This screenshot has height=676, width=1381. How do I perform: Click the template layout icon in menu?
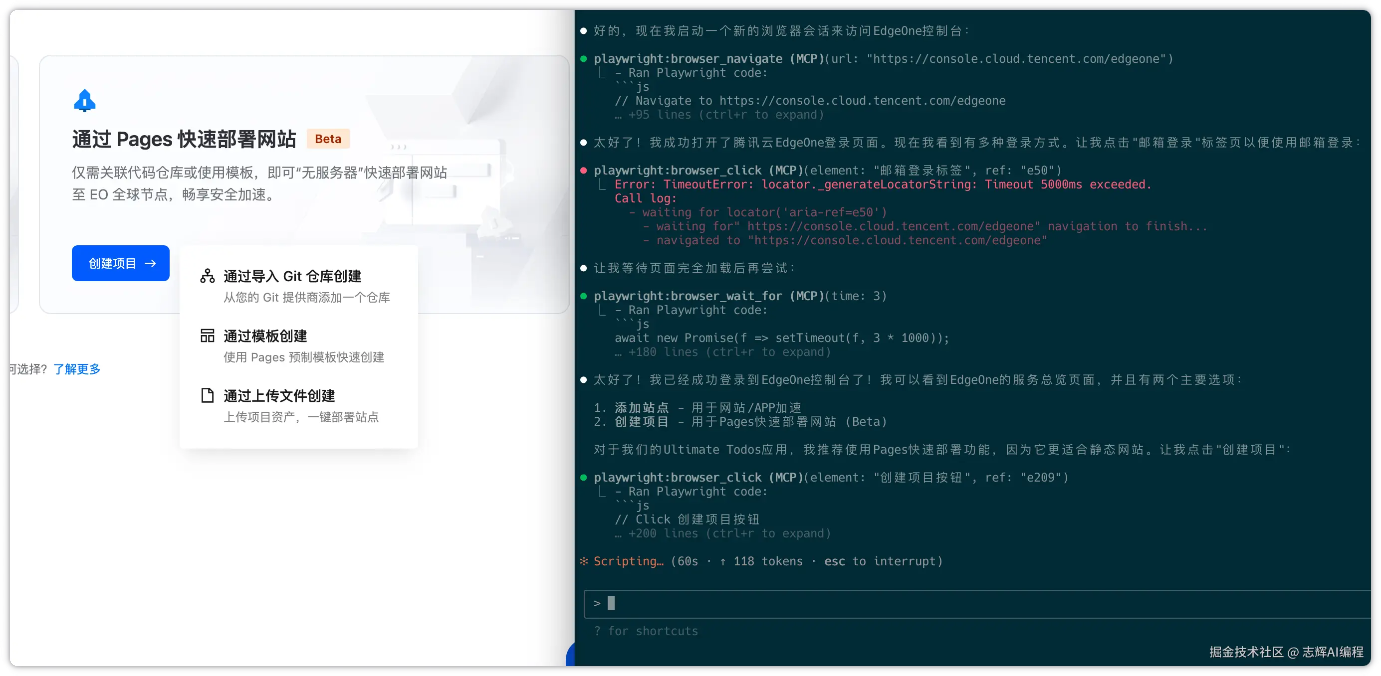pyautogui.click(x=208, y=336)
